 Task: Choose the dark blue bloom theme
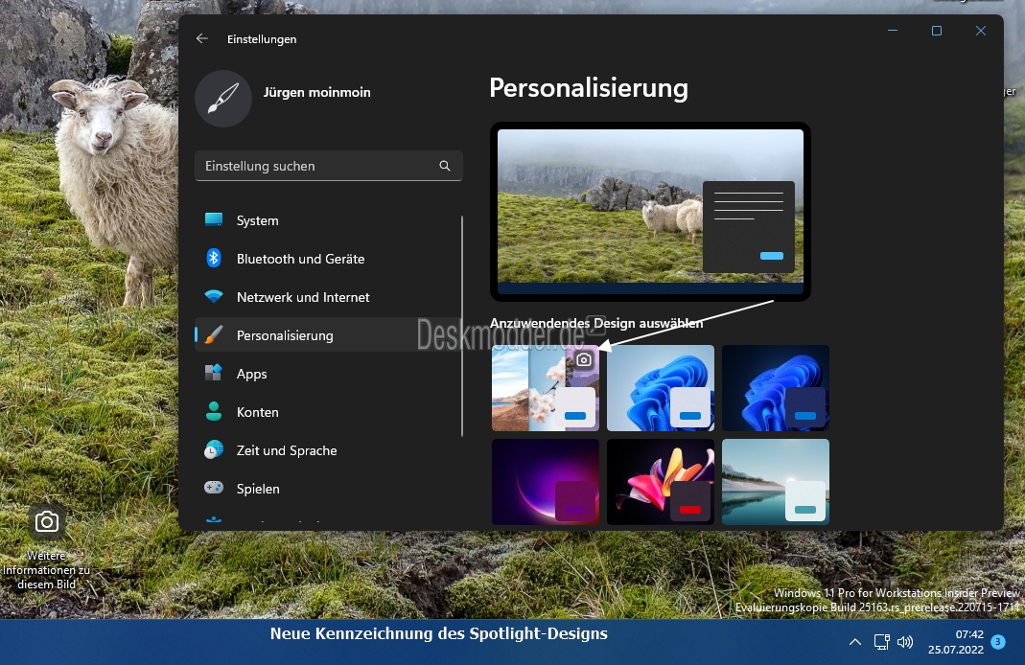(x=776, y=388)
